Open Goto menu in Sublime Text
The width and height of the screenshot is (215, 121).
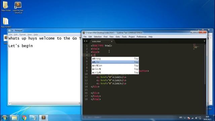[x=118, y=37]
